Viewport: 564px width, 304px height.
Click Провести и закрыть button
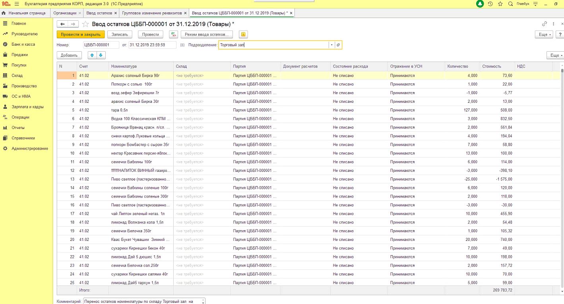click(81, 35)
